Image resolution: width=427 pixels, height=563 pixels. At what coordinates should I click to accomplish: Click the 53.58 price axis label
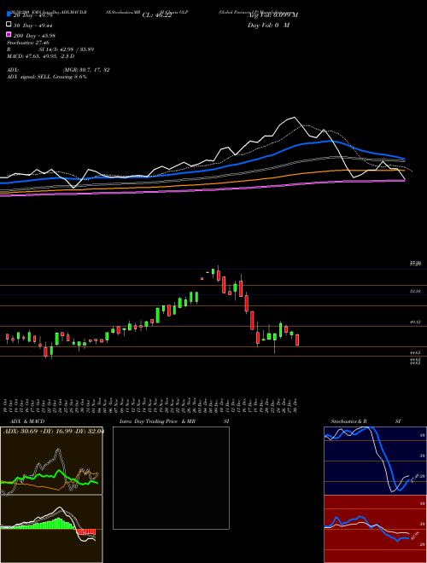pyautogui.click(x=415, y=291)
